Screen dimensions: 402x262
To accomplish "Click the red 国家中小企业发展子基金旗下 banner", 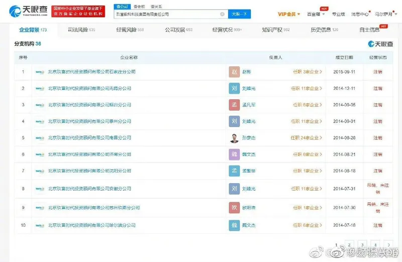I will pyautogui.click(x=78, y=11).
